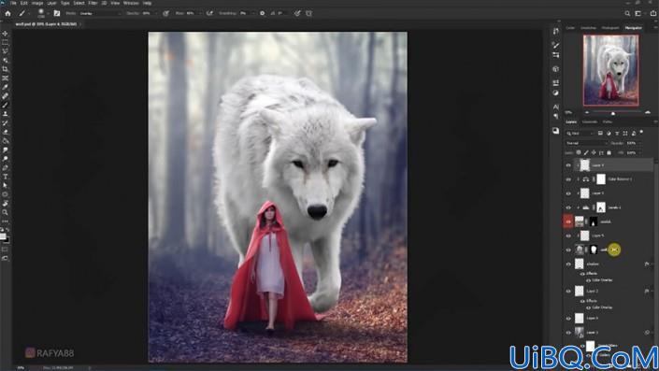Screen dimensions: 659x371
Task: Open the brush Mode dropdown in options bar
Action: 100,13
